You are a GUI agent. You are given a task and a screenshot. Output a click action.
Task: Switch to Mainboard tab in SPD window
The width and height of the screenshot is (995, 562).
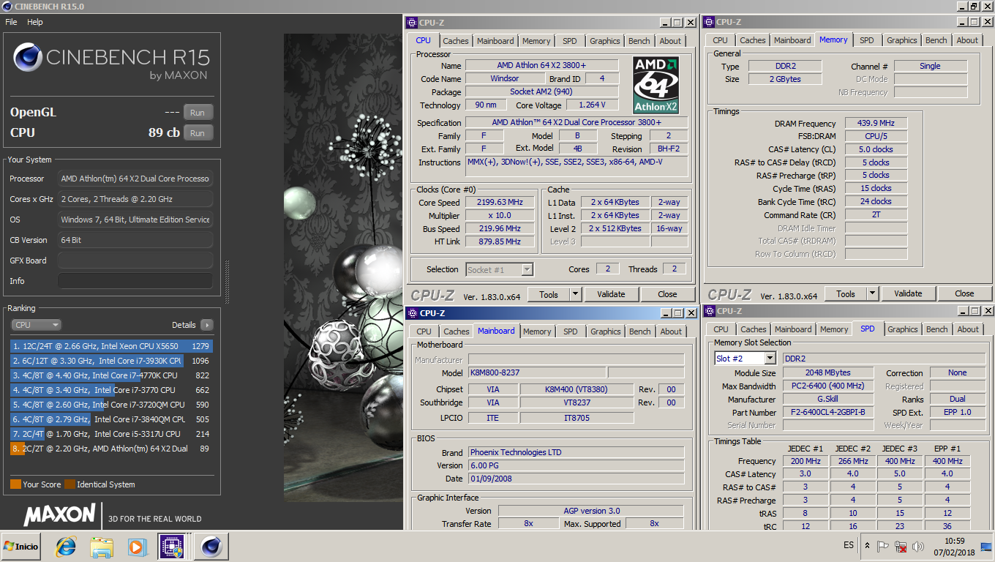click(x=793, y=329)
